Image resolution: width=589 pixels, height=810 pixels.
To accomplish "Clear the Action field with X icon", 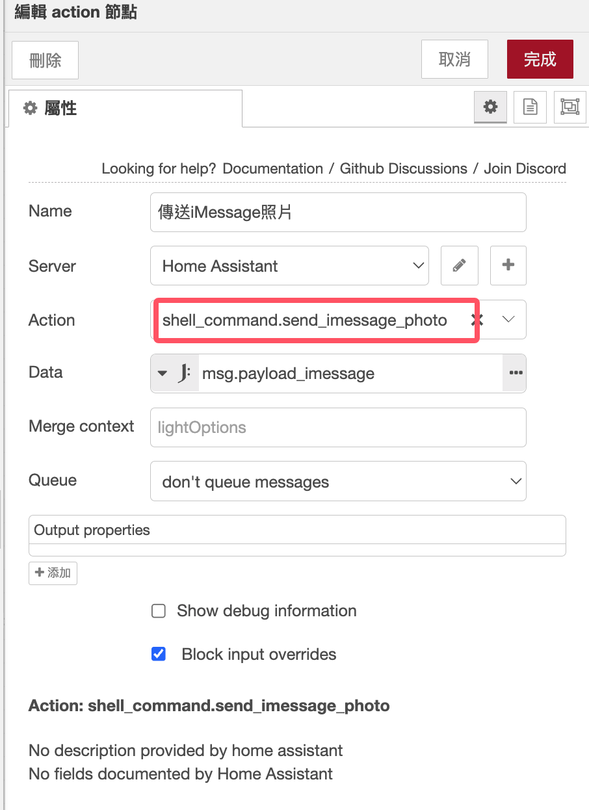I will (x=477, y=320).
